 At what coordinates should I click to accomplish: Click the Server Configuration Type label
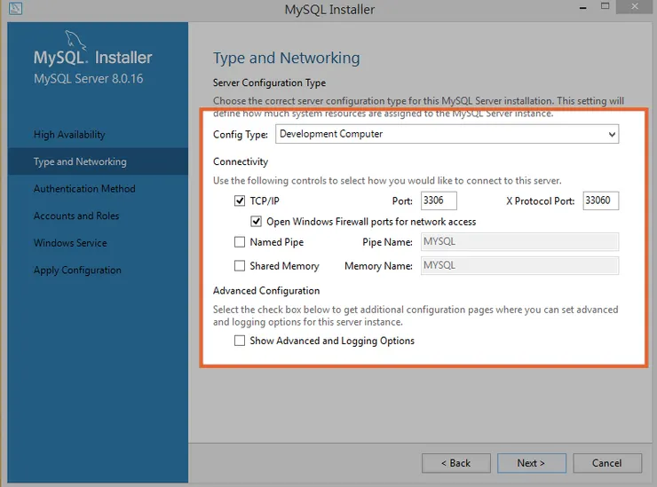(269, 82)
